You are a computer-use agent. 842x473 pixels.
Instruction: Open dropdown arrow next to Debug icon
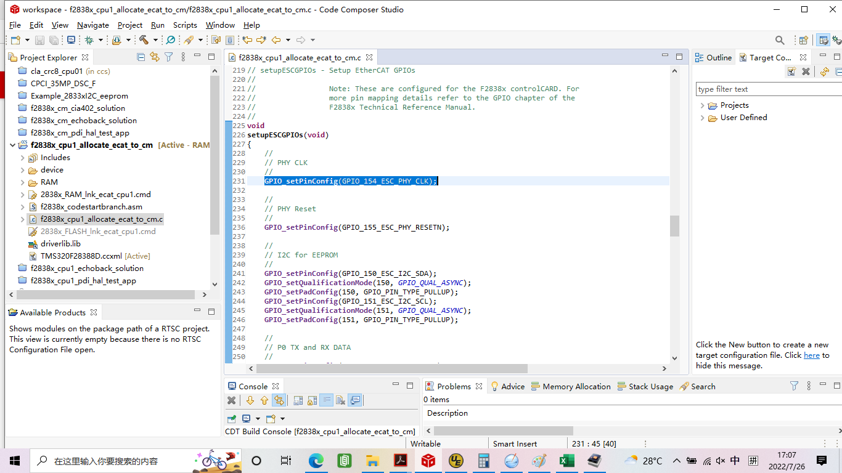tap(100, 40)
